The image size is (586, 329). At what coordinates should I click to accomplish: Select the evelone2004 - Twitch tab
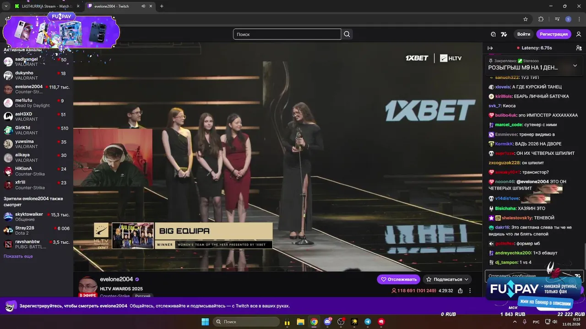pyautogui.click(x=120, y=6)
